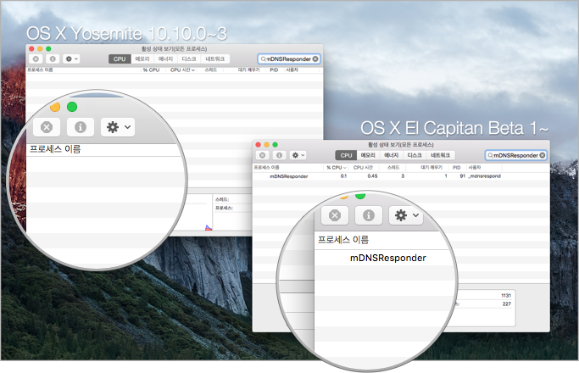
Task: Select 에너지 tab in Yosemite window
Action: [165, 58]
